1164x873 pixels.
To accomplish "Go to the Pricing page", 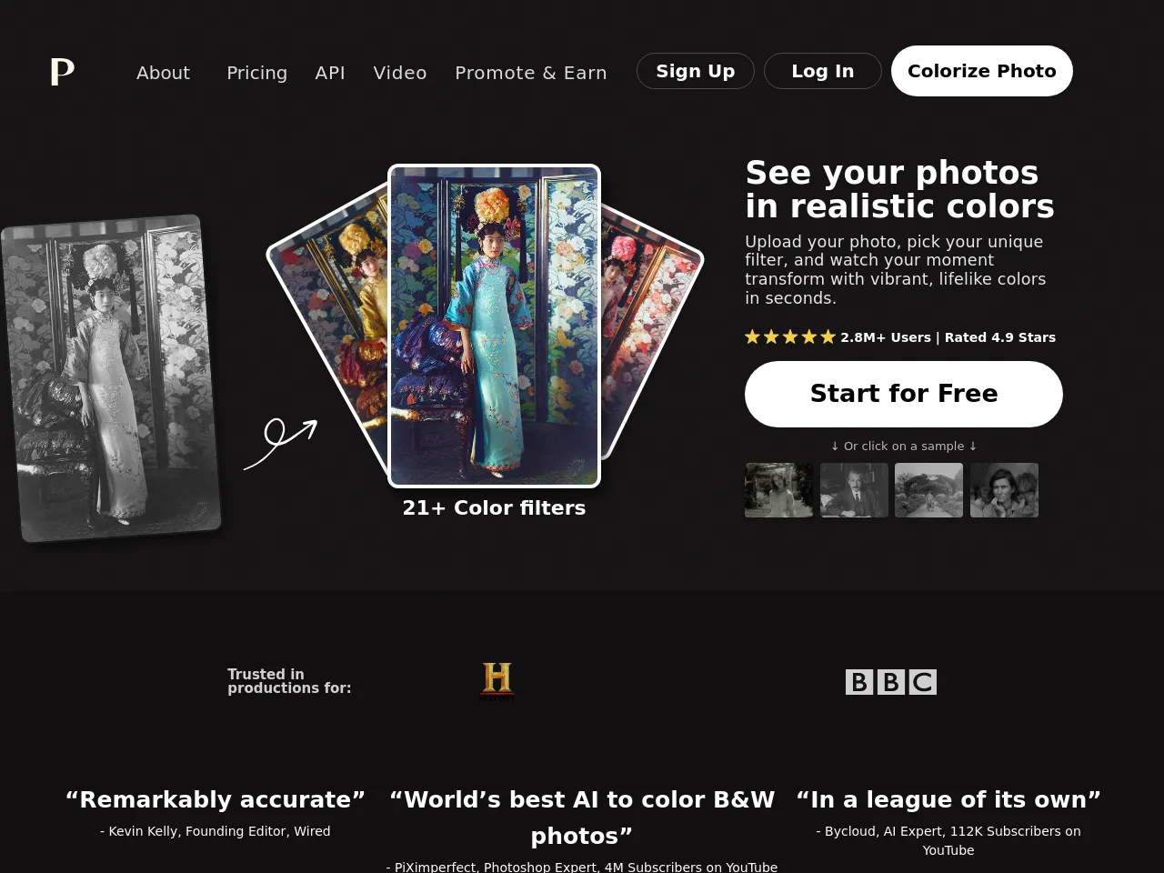I will click(257, 73).
